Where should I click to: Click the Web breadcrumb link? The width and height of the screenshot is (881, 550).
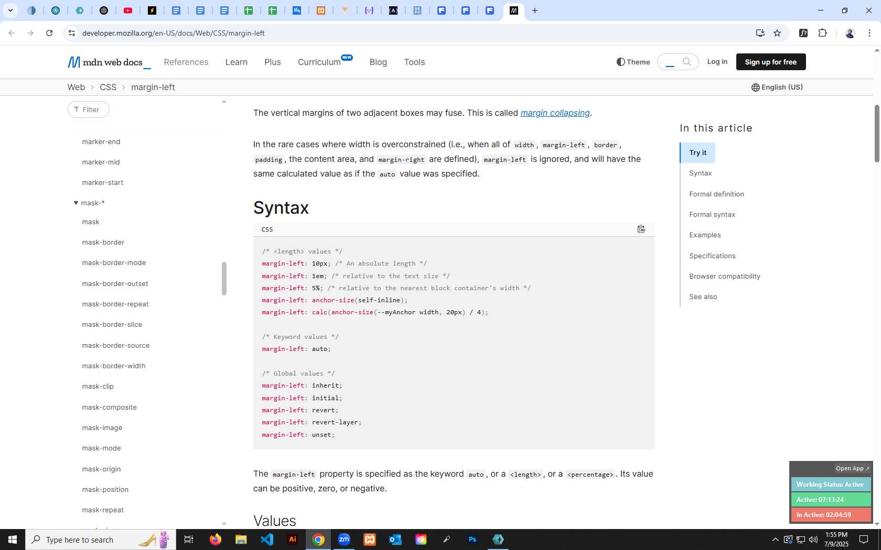(x=76, y=87)
